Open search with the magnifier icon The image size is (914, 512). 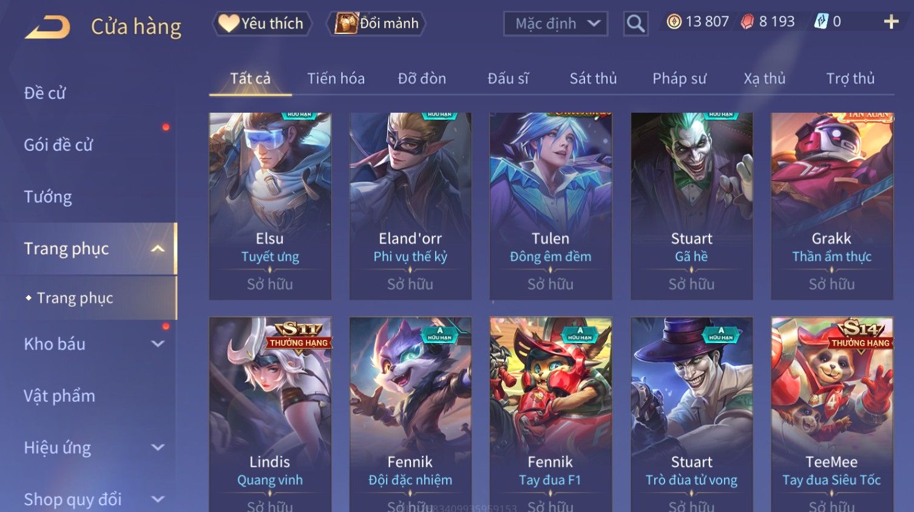tap(635, 24)
